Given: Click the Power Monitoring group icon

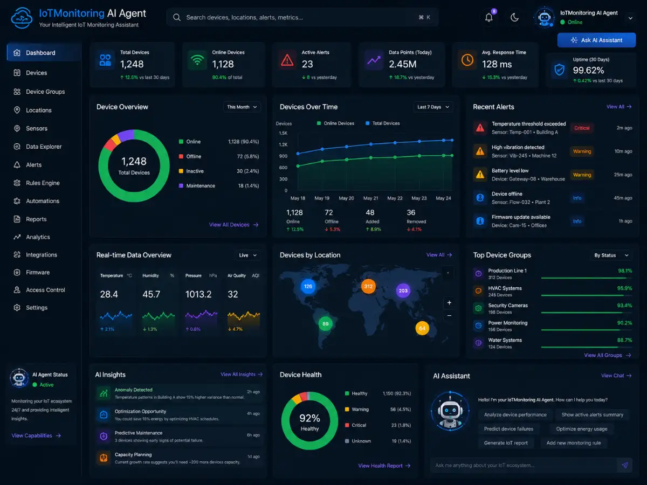Looking at the screenshot, I should pyautogui.click(x=478, y=325).
